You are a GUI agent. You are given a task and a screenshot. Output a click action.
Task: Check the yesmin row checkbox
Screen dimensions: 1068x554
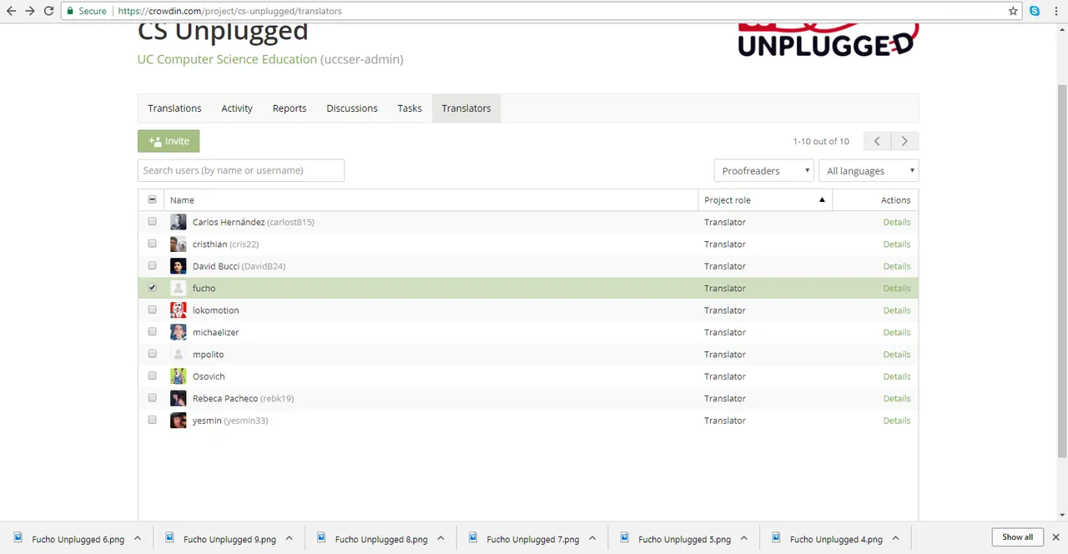pos(152,420)
